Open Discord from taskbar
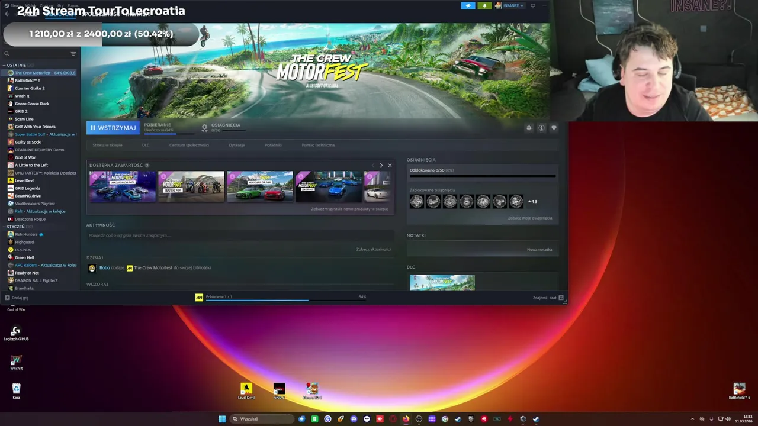Viewport: 758px width, 426px height. (x=354, y=419)
